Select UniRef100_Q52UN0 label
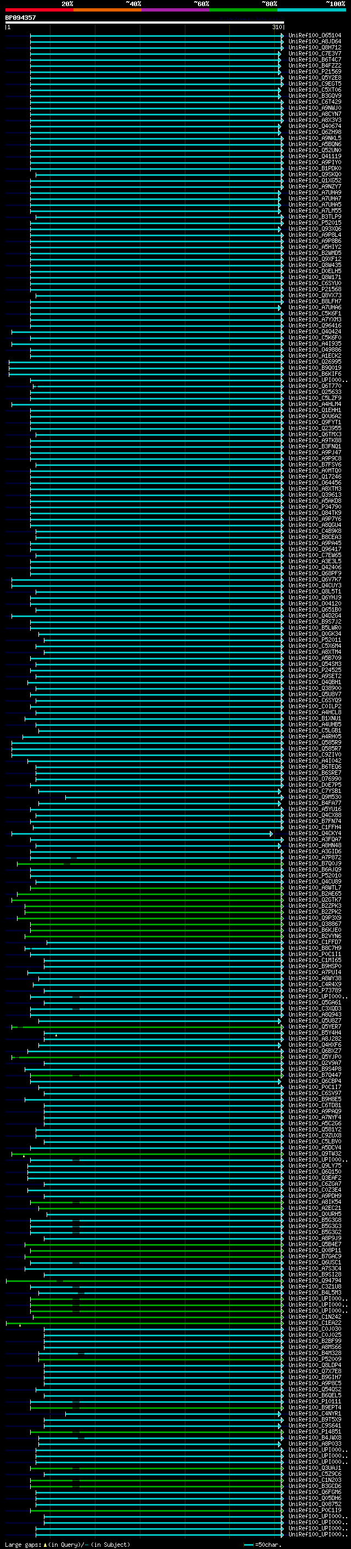The width and height of the screenshot is (351, 1549). point(314,151)
